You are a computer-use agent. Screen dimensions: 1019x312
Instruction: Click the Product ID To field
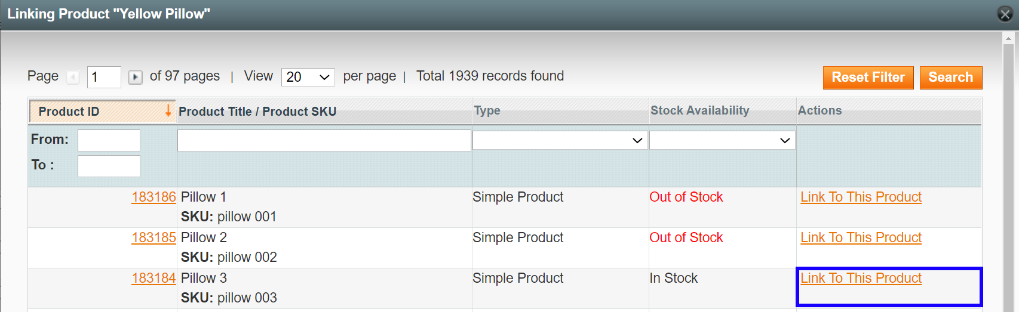tap(109, 166)
